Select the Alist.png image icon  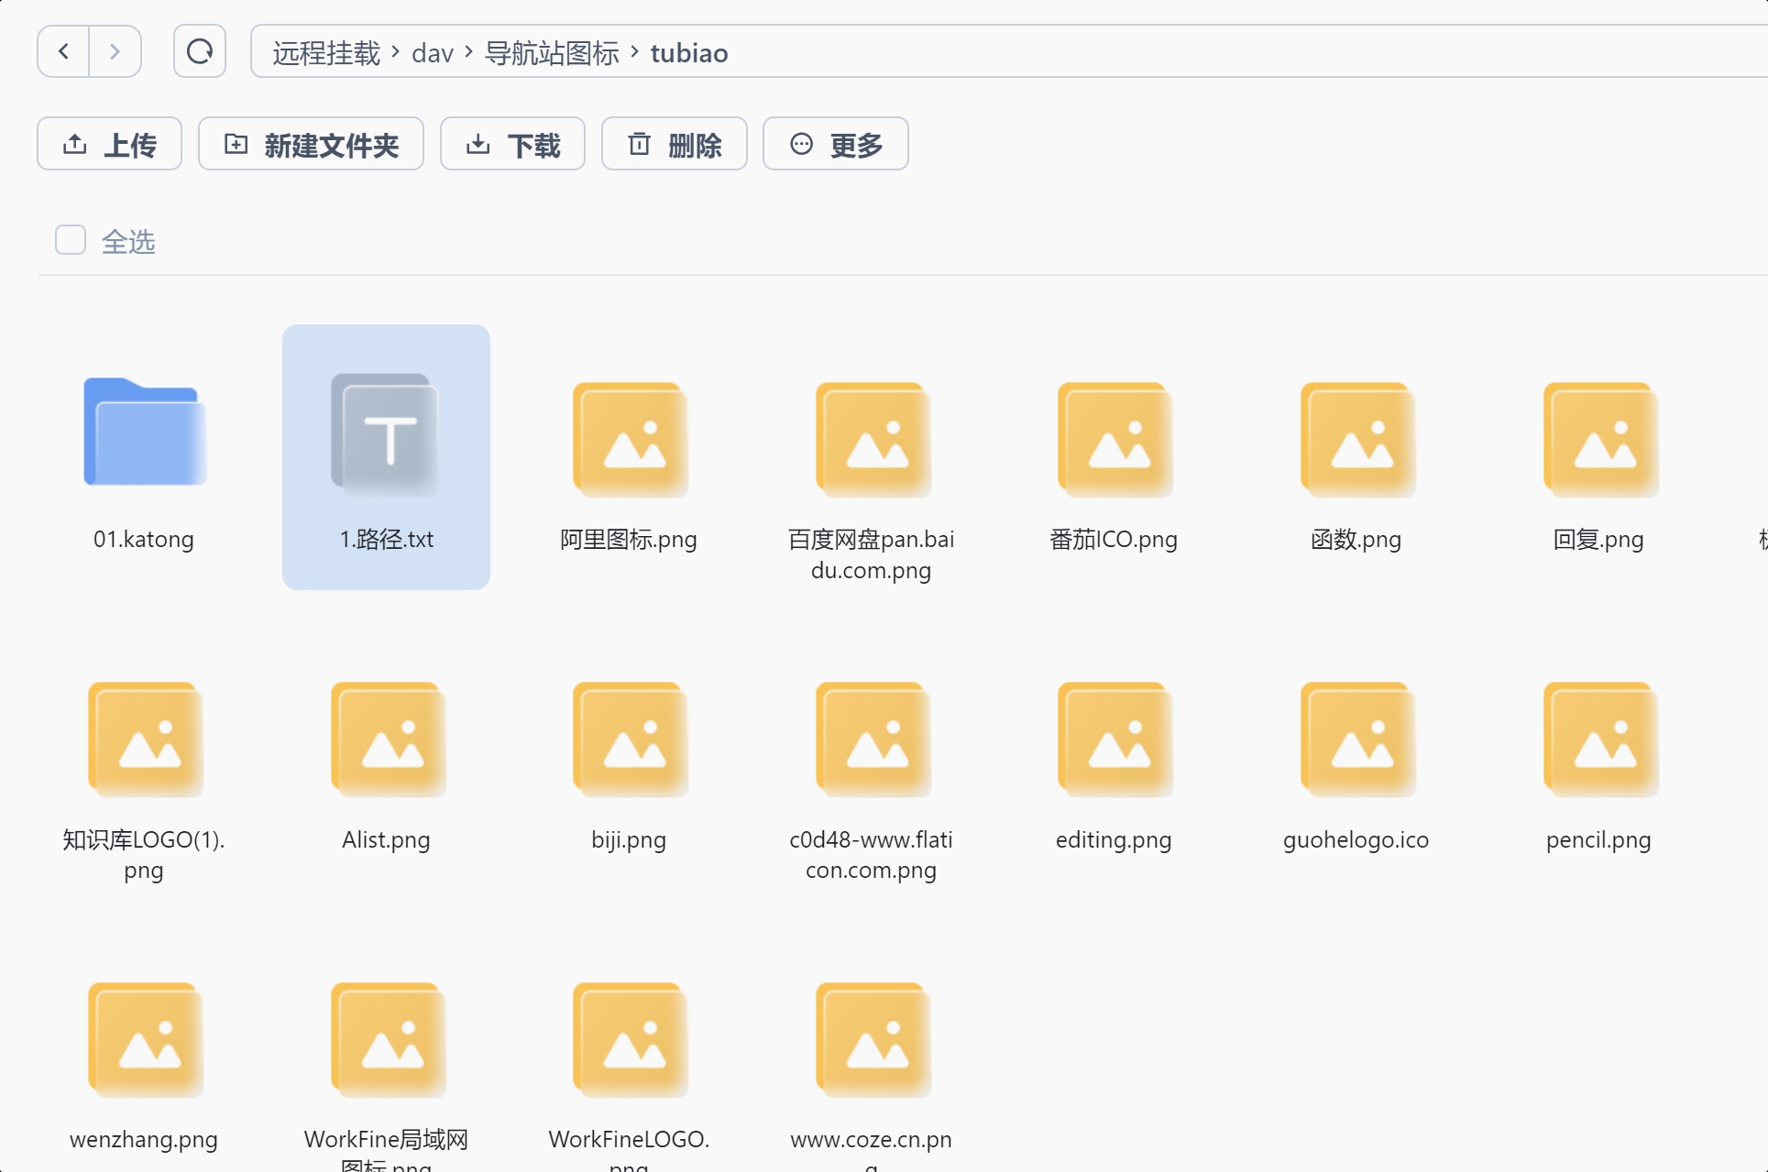388,739
